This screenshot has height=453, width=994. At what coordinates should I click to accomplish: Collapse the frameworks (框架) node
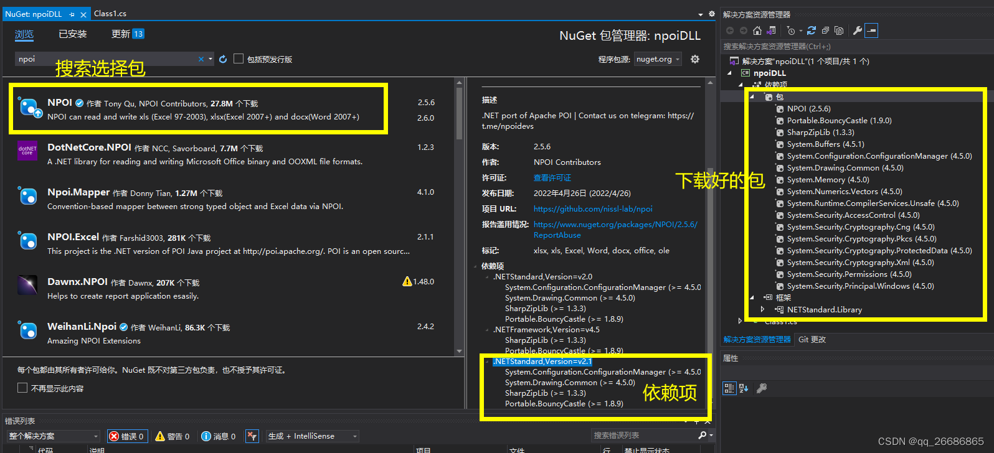point(752,297)
